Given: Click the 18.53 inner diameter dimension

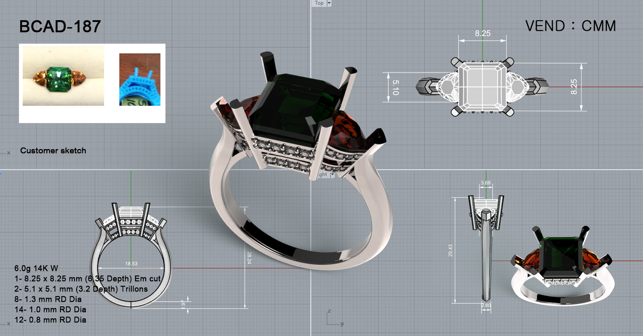Looking at the screenshot, I should [x=131, y=264].
